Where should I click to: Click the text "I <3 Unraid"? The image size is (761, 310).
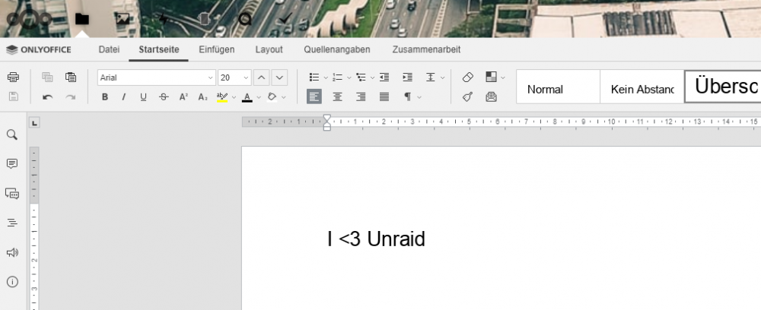(x=376, y=239)
